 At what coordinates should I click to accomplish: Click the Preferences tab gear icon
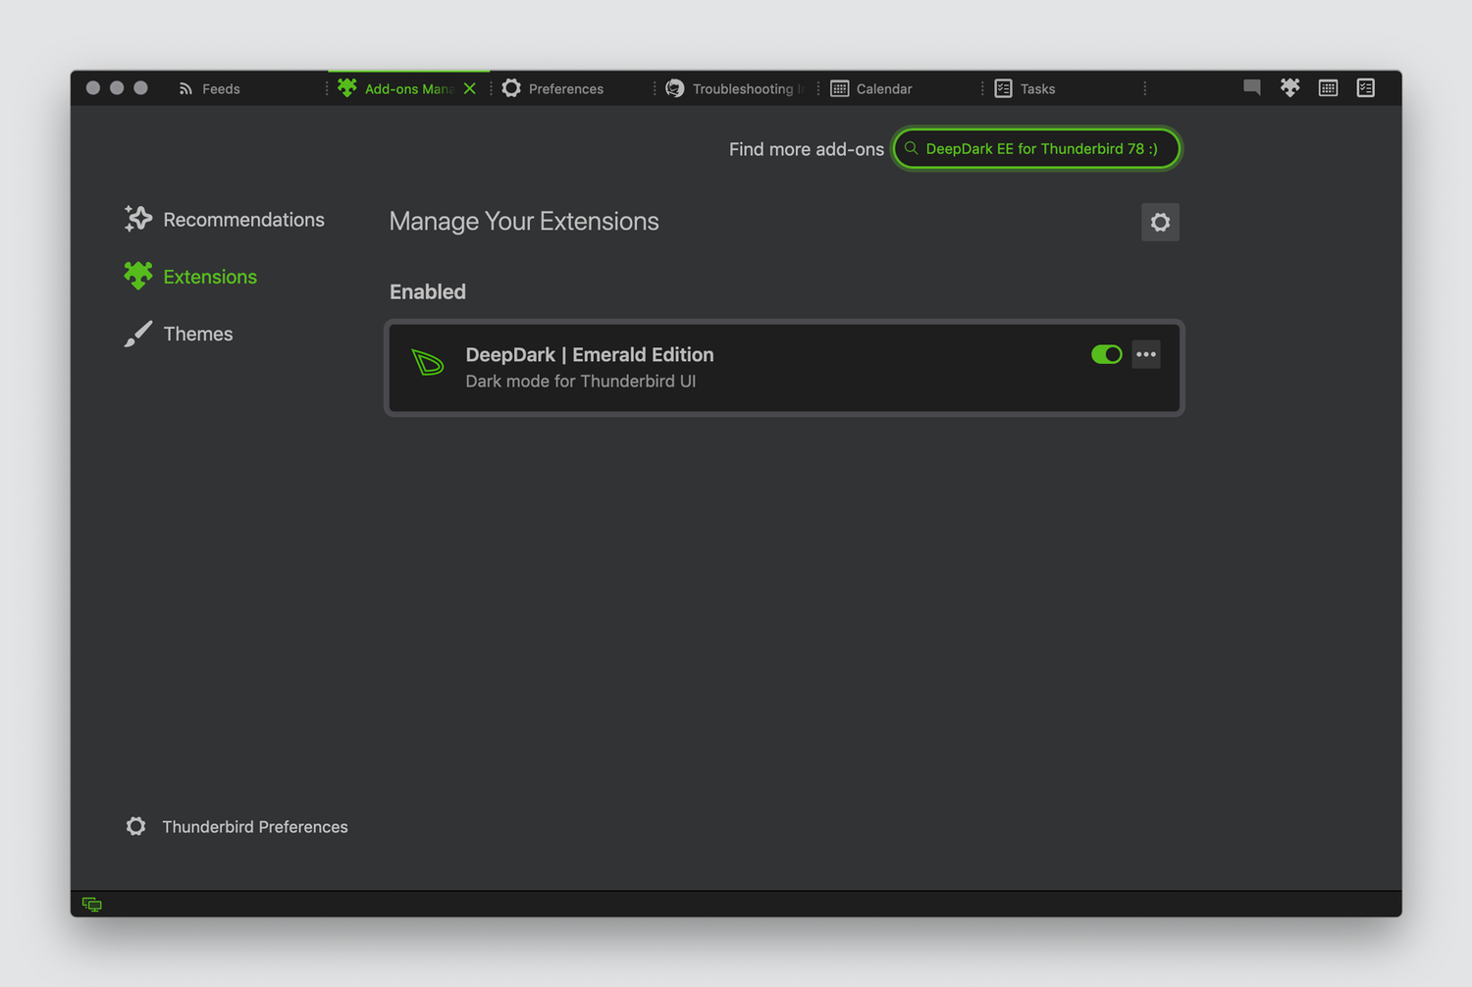(511, 88)
